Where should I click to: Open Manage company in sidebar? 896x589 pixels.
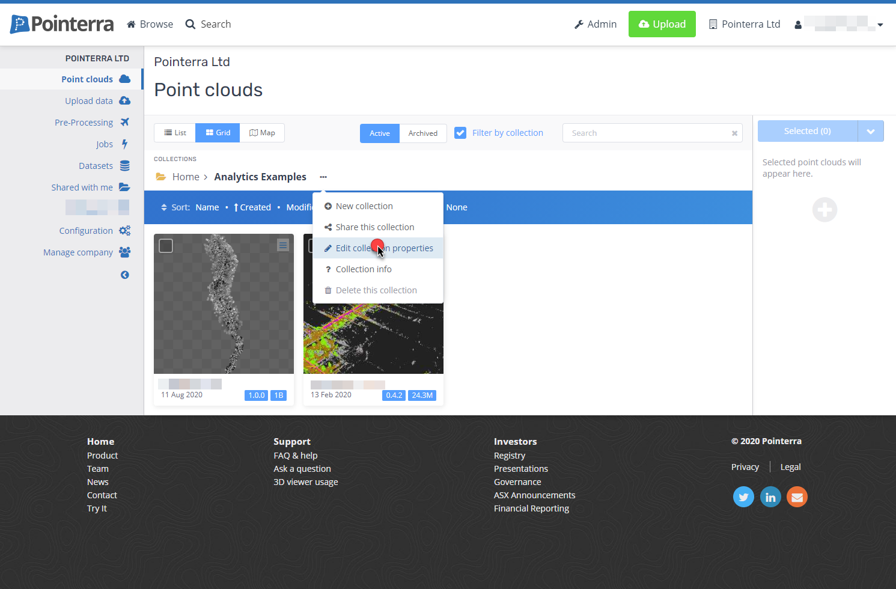point(78,252)
